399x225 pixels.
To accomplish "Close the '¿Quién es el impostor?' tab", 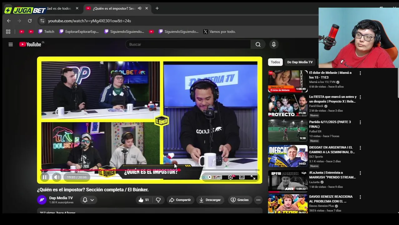I will (x=146, y=8).
